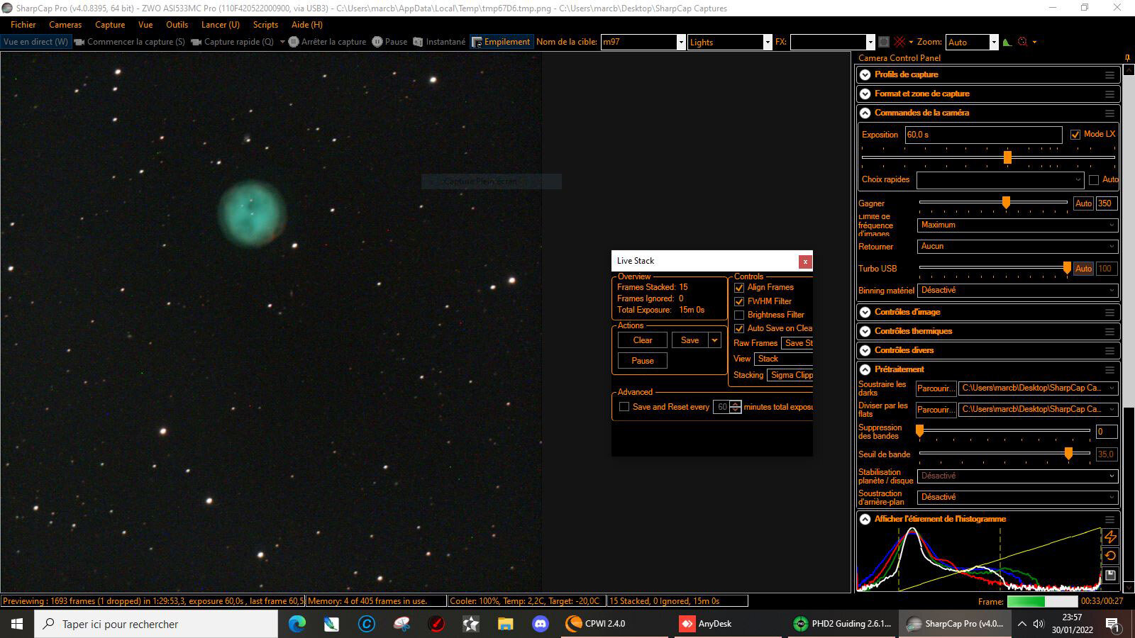
Task: Click Clear in the Live Stack window
Action: [x=643, y=340]
